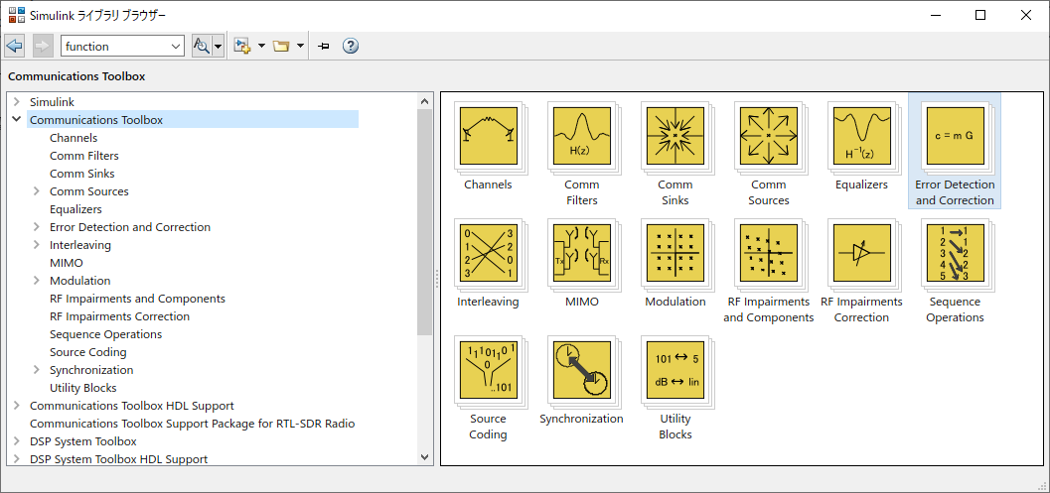Select Communications Toolbox in the tree
The image size is (1050, 493).
click(x=96, y=120)
